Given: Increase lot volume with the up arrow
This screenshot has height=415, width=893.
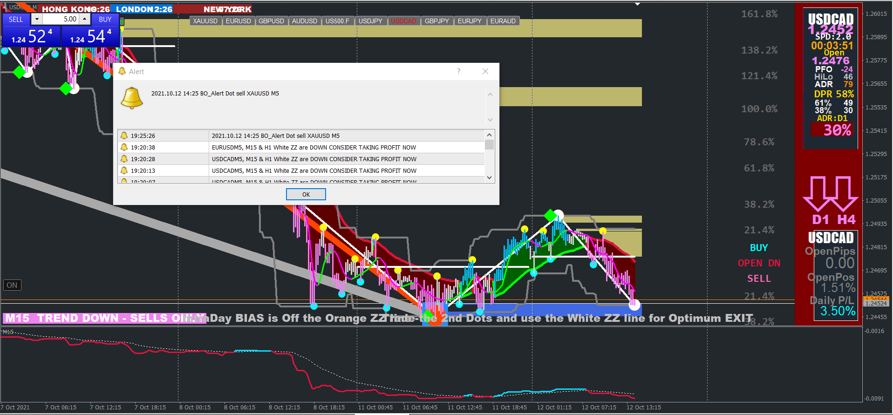Looking at the screenshot, I should point(84,19).
